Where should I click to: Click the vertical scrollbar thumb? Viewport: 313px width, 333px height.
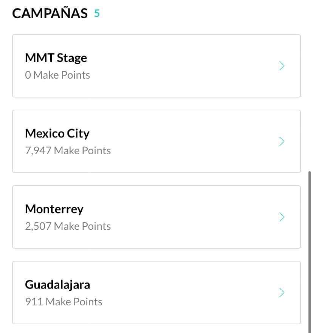(310, 252)
